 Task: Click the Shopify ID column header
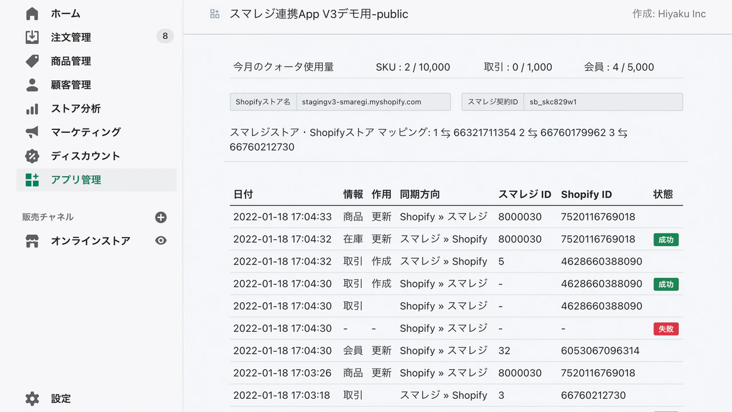[x=586, y=195]
